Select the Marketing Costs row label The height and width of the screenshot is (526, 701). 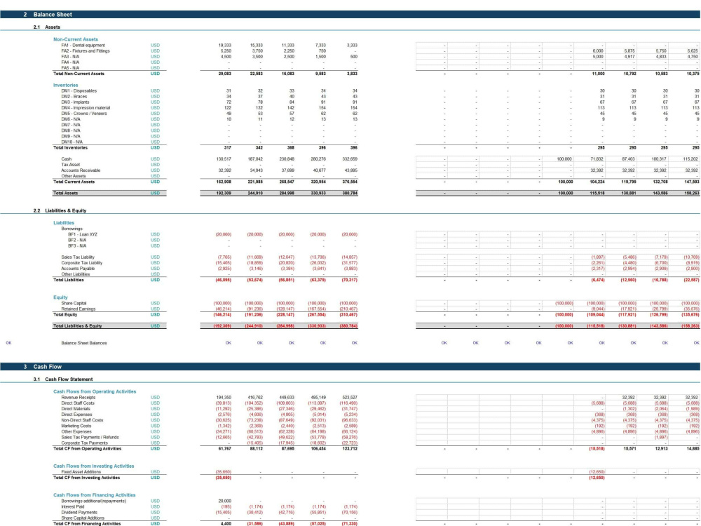coord(76,426)
